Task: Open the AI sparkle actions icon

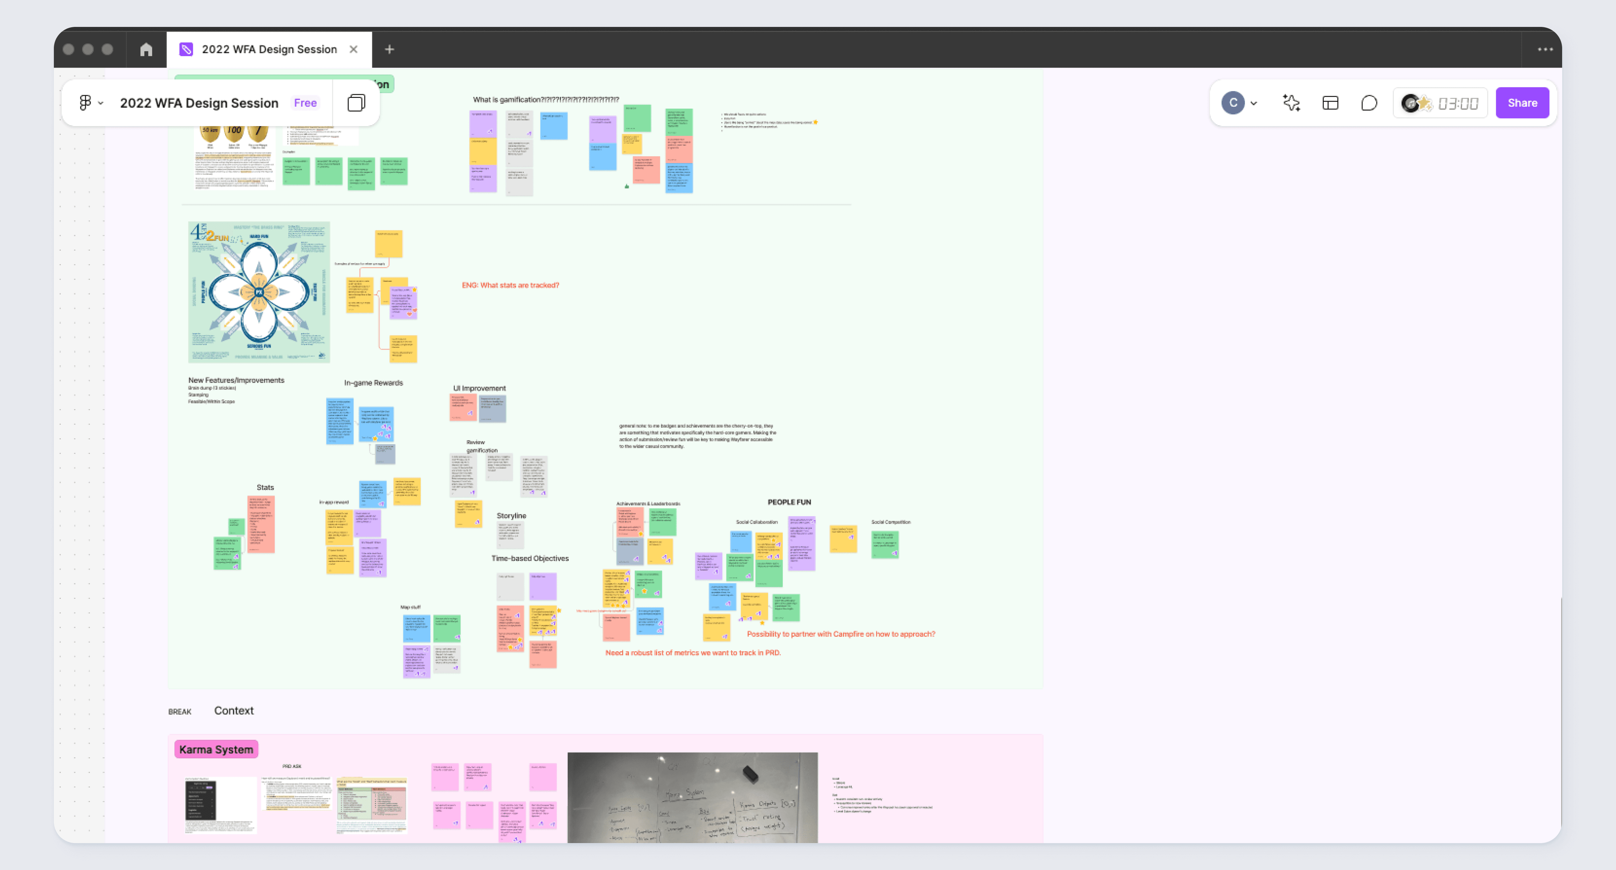Action: click(1291, 103)
